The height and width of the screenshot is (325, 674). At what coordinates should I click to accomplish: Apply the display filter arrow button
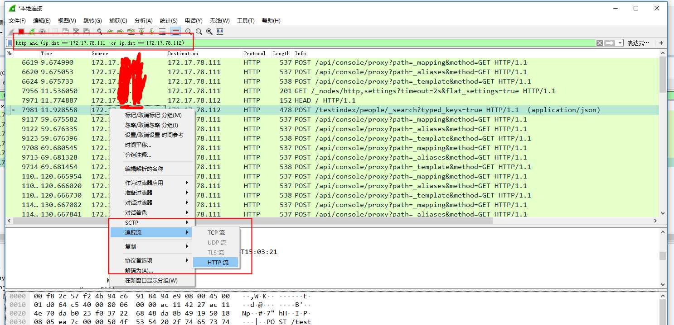point(610,43)
